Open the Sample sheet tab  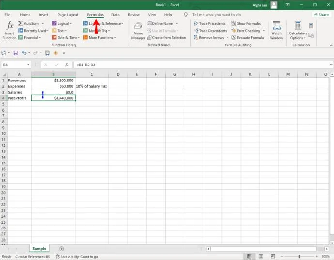[39, 249]
